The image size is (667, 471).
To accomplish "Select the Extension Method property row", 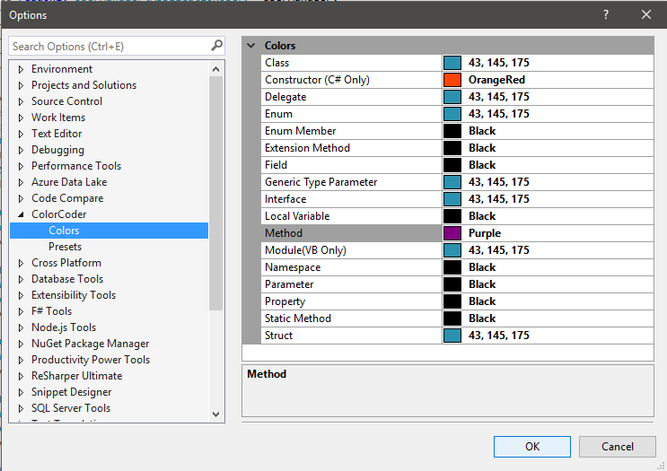I will tap(457, 148).
